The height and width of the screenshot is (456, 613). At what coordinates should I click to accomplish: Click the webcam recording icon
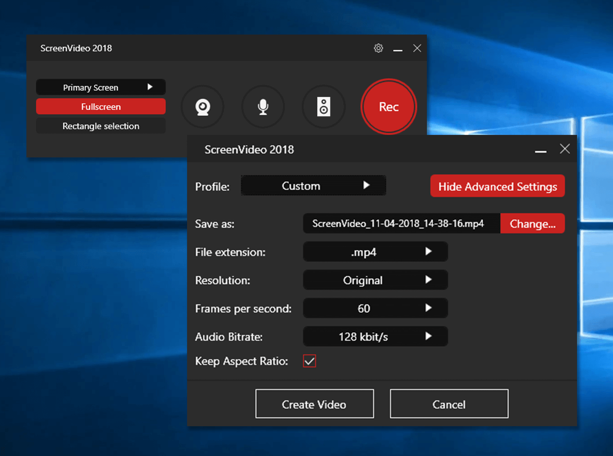pos(202,107)
